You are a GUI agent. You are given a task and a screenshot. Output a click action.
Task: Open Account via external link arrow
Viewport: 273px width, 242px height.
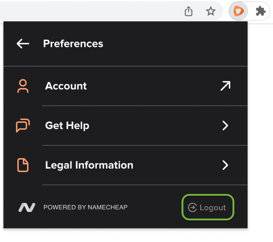(x=225, y=86)
